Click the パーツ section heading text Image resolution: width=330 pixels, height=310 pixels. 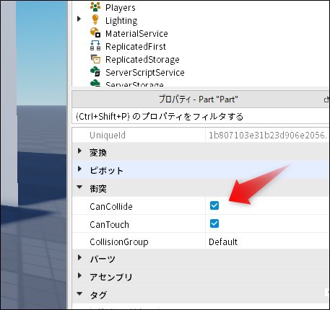click(x=103, y=260)
